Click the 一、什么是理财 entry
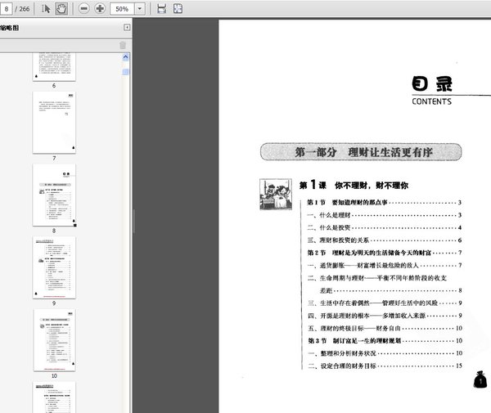The image size is (491, 413). (385, 215)
